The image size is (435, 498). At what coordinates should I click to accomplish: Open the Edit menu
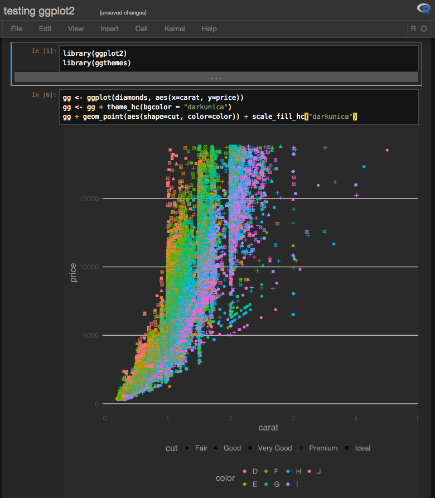point(45,29)
